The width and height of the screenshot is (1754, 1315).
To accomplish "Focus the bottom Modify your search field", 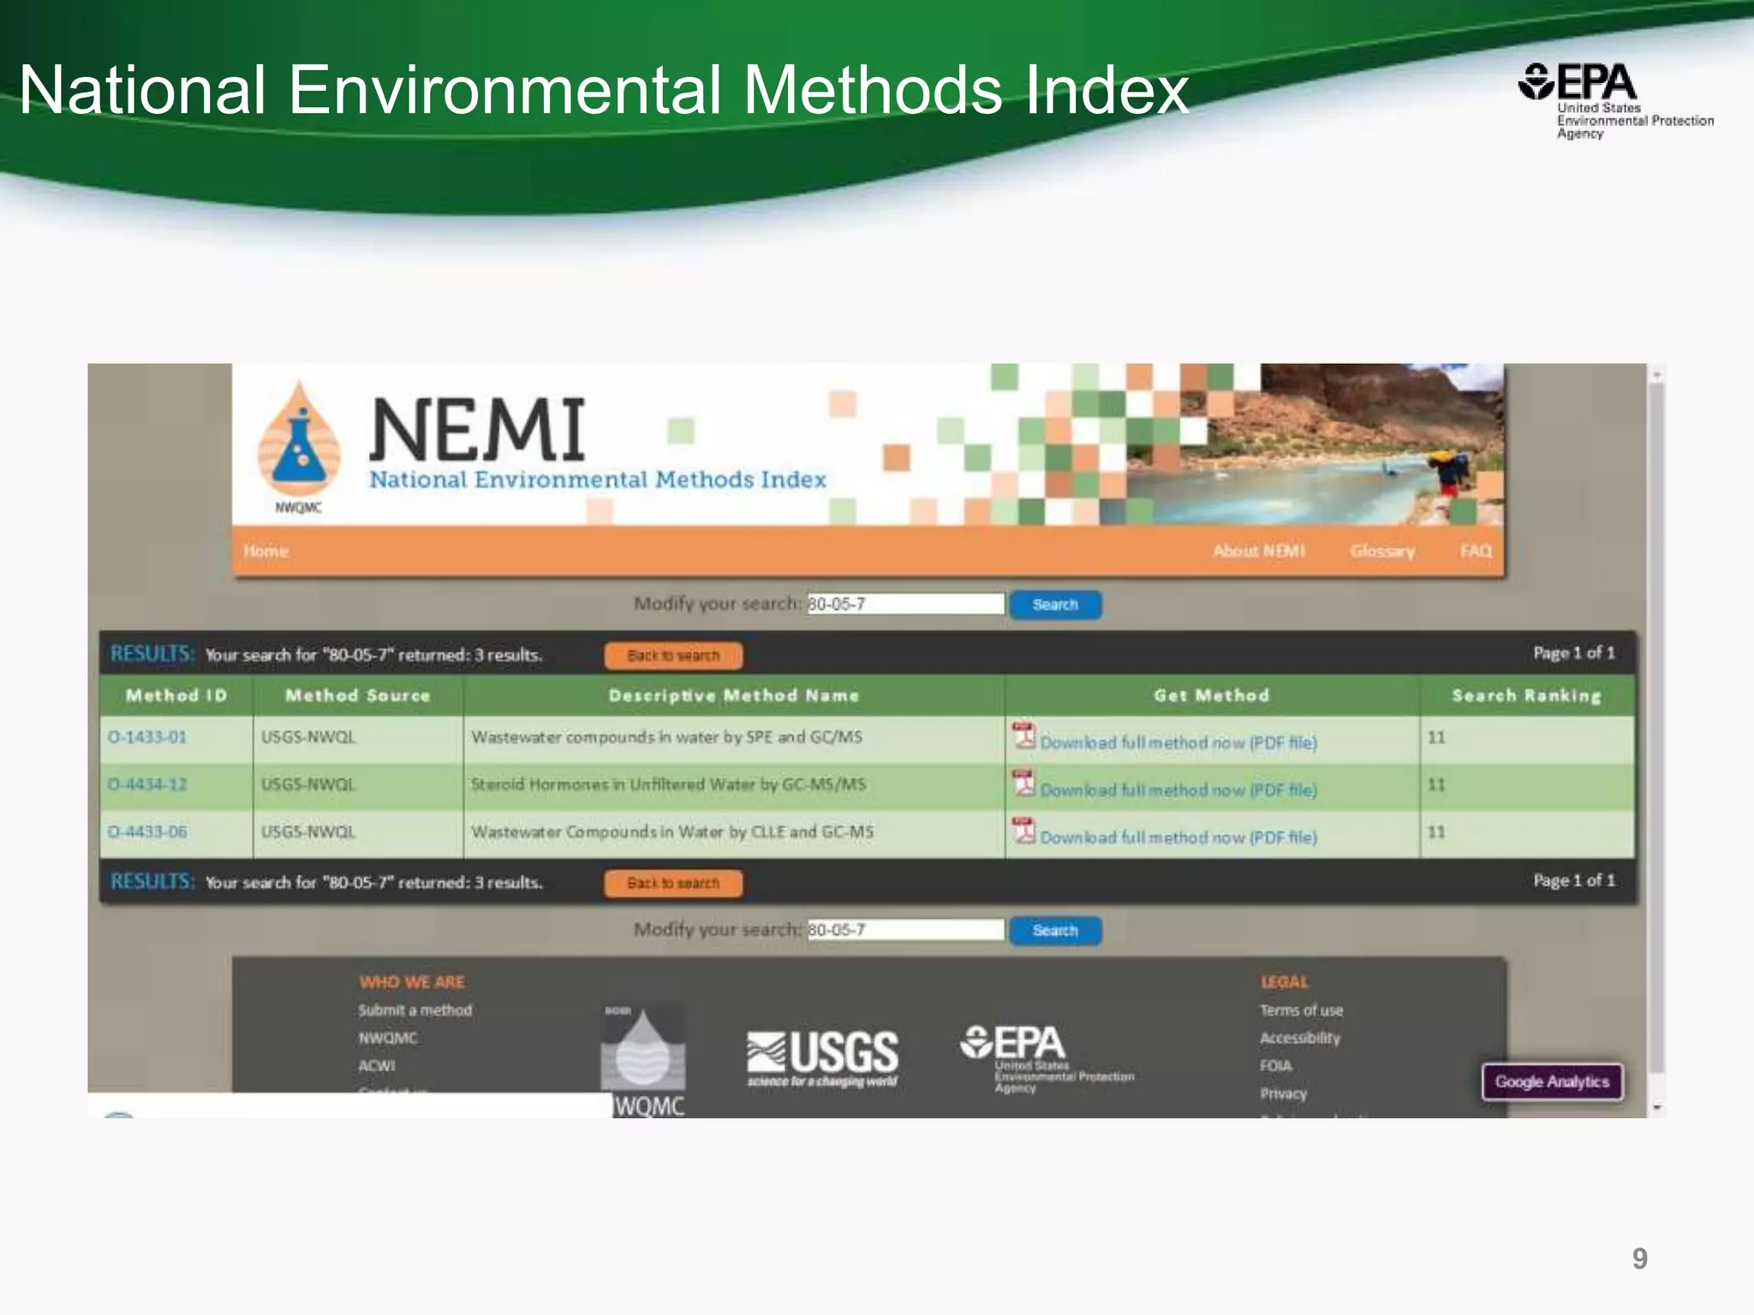I will click(905, 930).
